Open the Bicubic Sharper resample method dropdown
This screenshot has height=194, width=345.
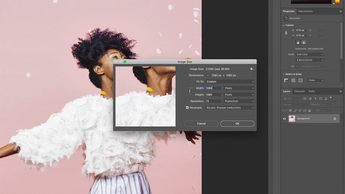pyautogui.click(x=230, y=107)
